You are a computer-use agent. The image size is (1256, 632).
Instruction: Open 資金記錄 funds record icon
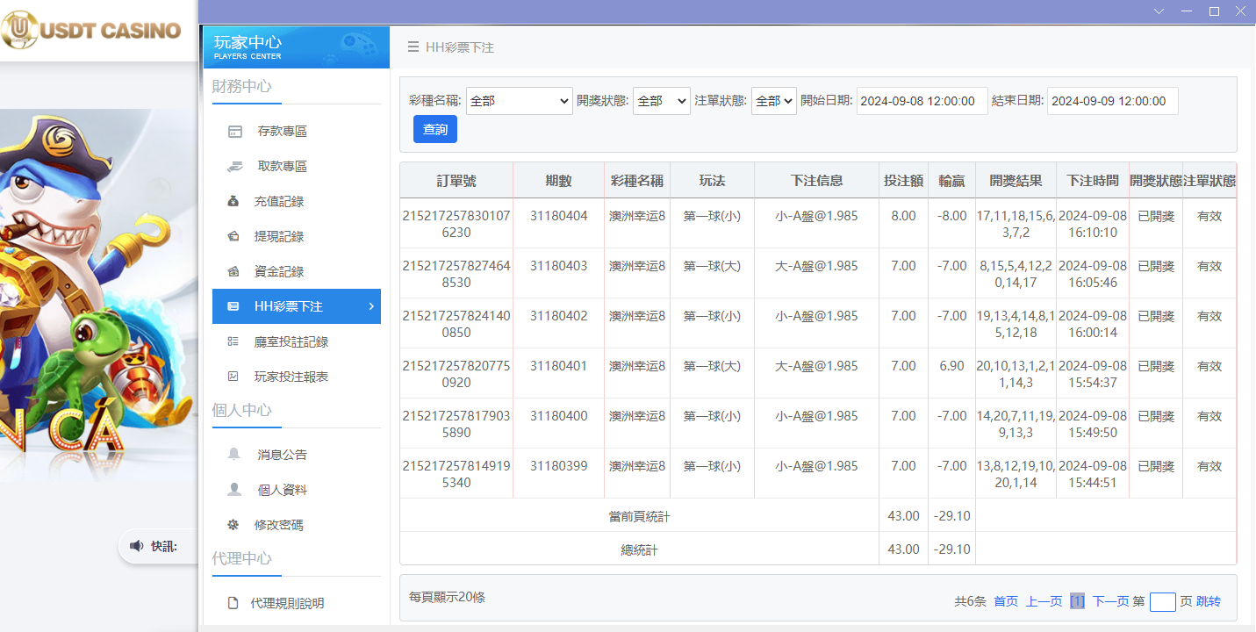click(233, 270)
